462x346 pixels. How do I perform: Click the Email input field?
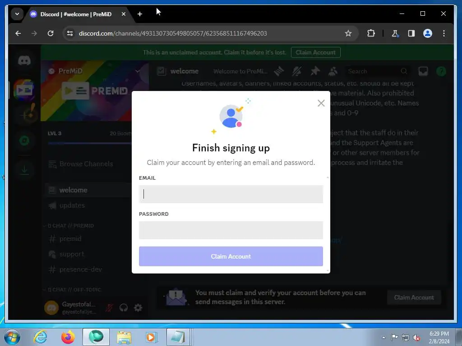(x=231, y=194)
